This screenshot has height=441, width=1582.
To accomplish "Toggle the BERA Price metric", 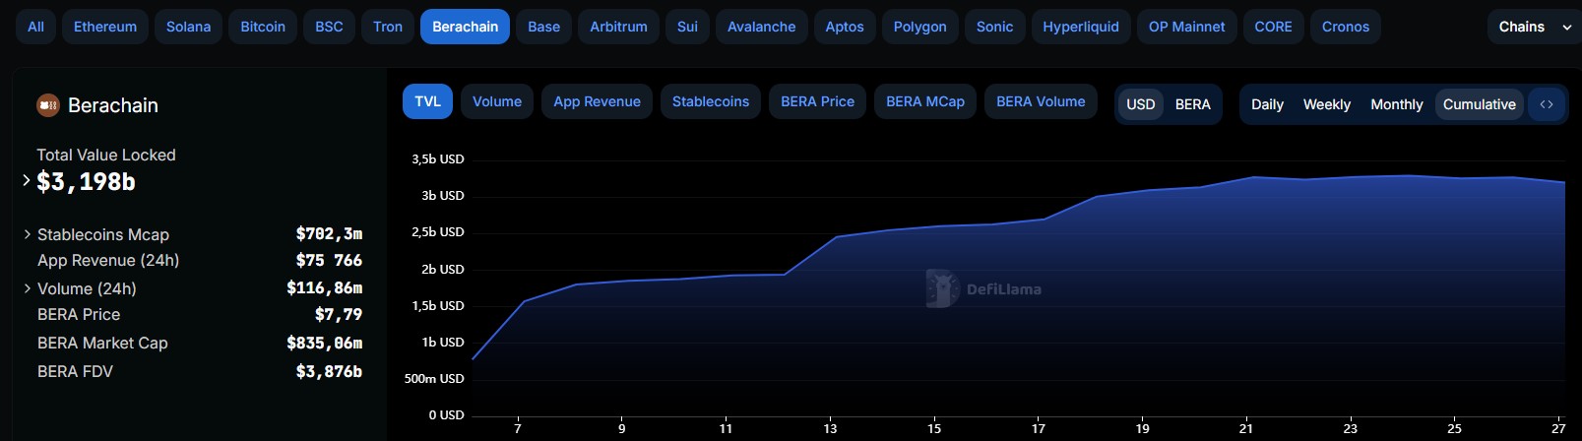I will pos(818,101).
